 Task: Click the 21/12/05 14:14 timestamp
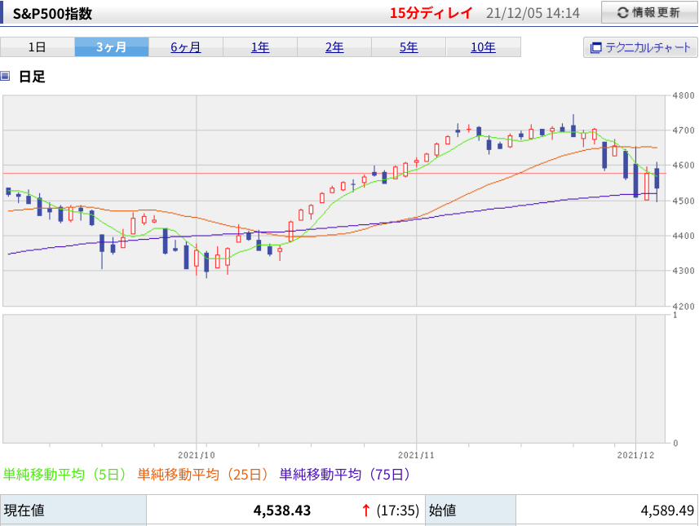pyautogui.click(x=533, y=13)
